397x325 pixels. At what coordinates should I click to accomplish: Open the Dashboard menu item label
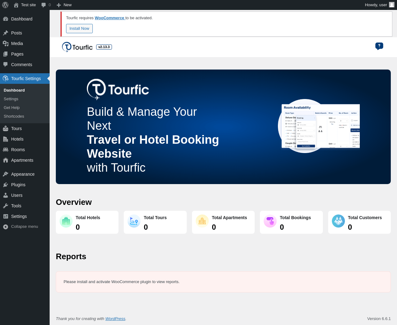22,19
